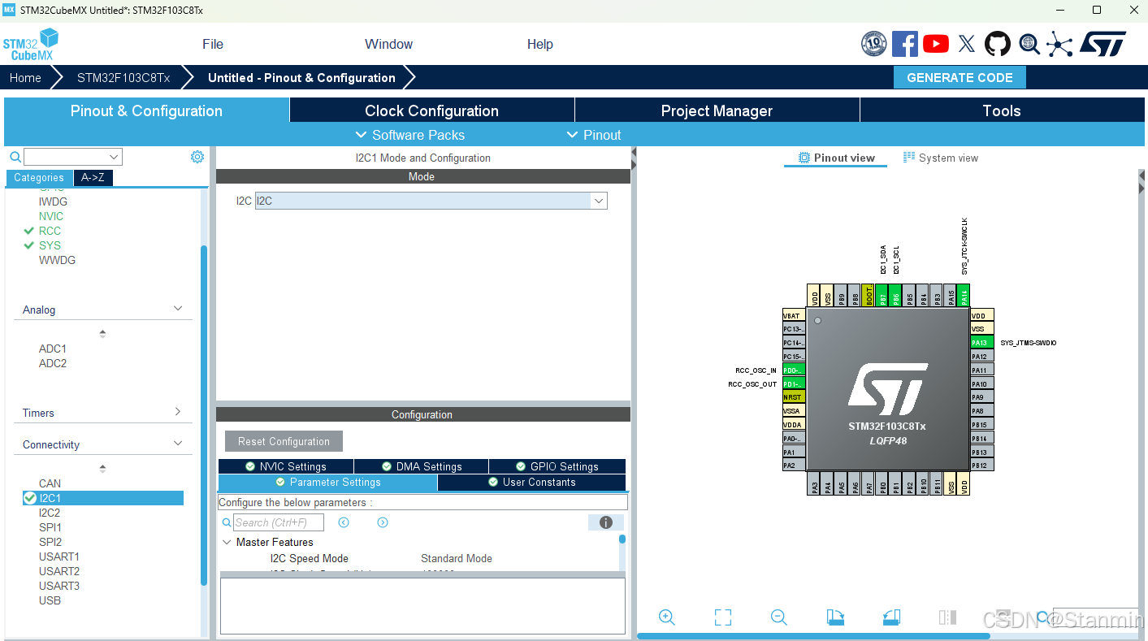Switch to Clock Configuration tab

click(431, 110)
